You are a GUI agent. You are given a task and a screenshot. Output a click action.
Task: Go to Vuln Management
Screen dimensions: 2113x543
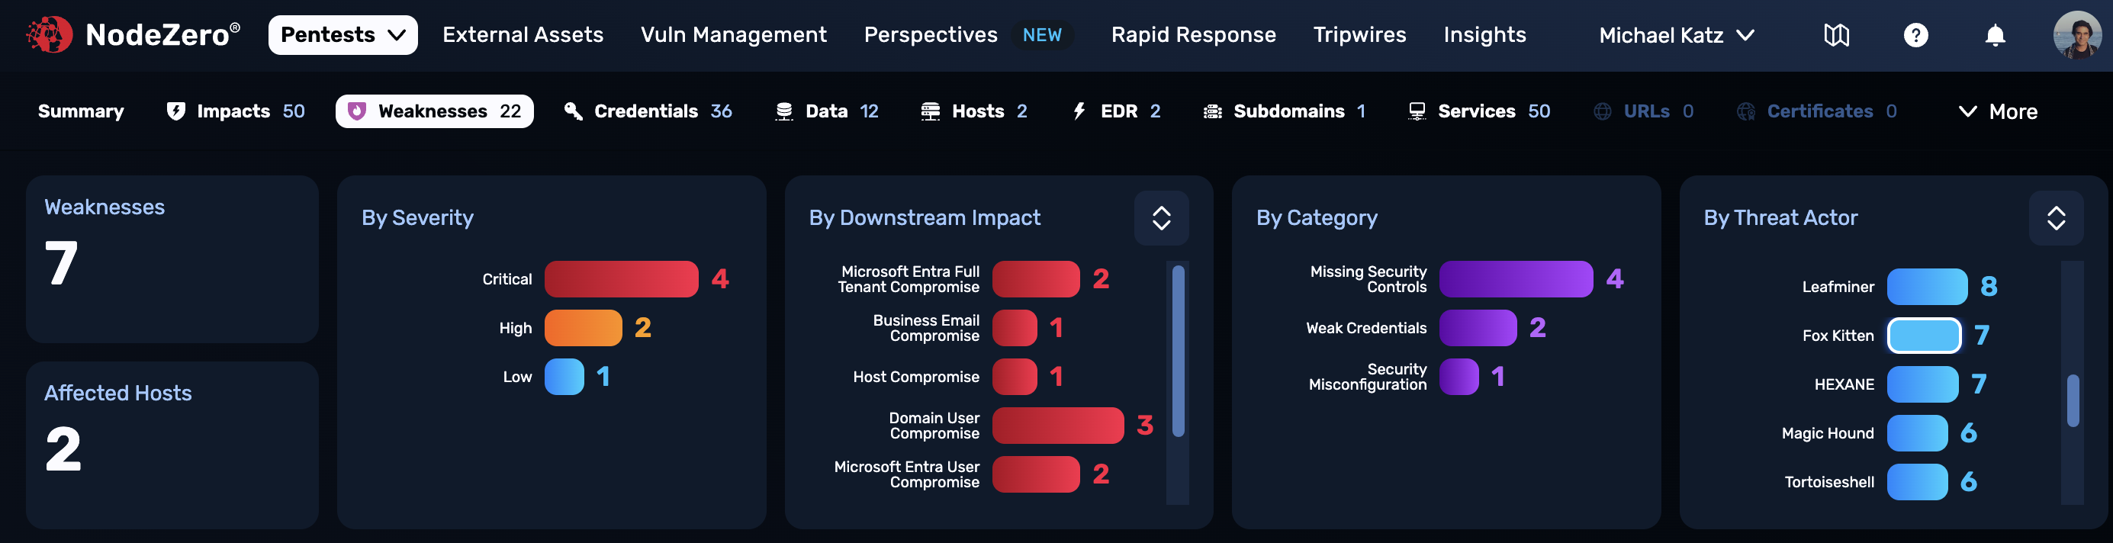click(x=733, y=35)
